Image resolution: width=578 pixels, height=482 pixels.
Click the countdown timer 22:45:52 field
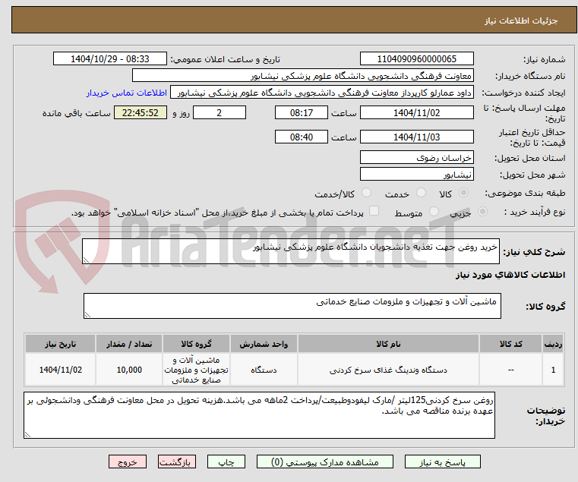(x=141, y=113)
